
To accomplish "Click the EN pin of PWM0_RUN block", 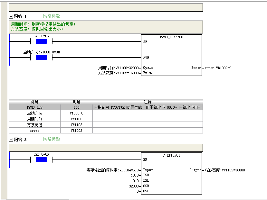I will tap(145, 41).
